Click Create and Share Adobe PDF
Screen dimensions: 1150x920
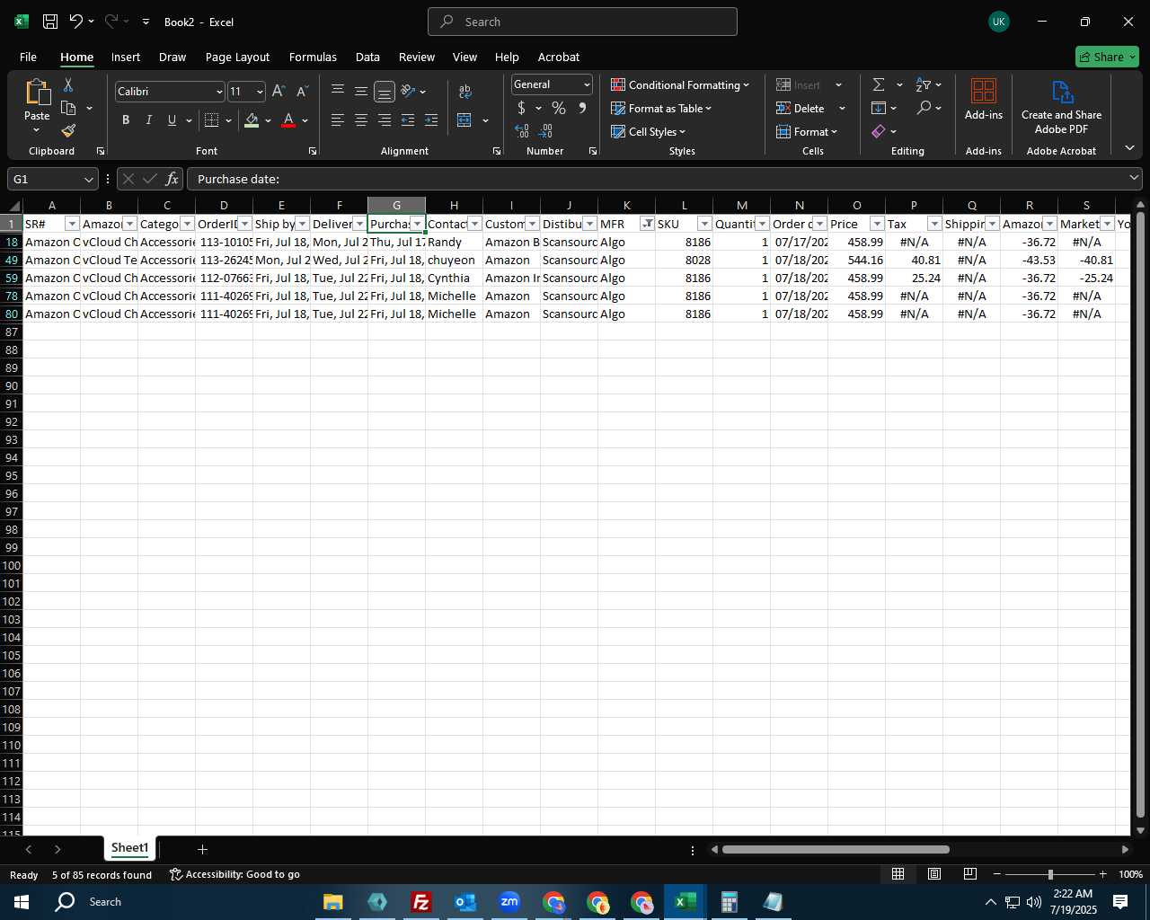(x=1061, y=106)
